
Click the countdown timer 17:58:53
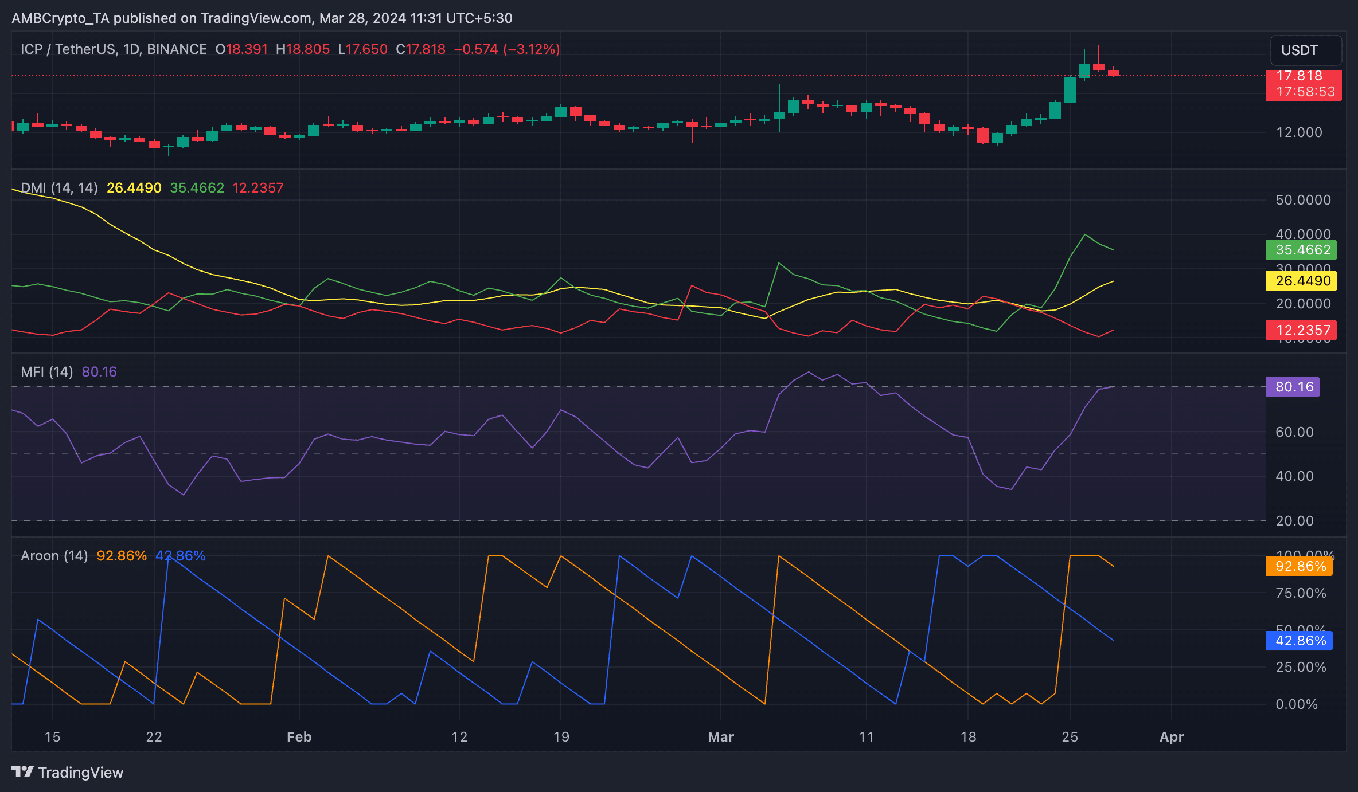tap(1305, 92)
